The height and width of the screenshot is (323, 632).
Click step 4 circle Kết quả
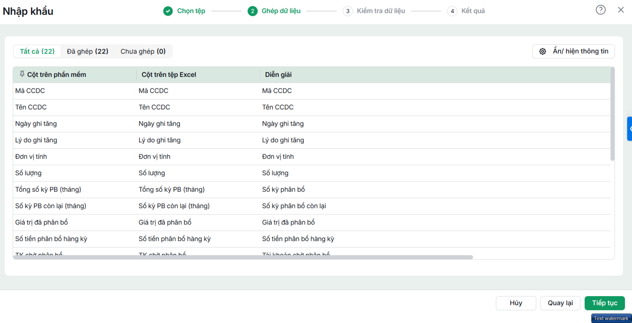(452, 11)
